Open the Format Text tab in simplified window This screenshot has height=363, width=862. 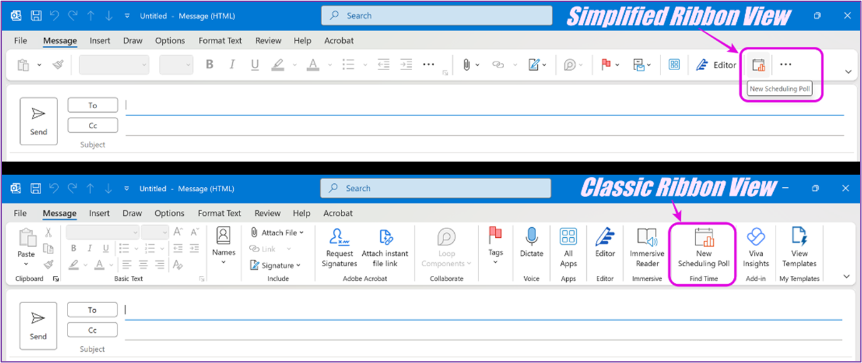(220, 41)
